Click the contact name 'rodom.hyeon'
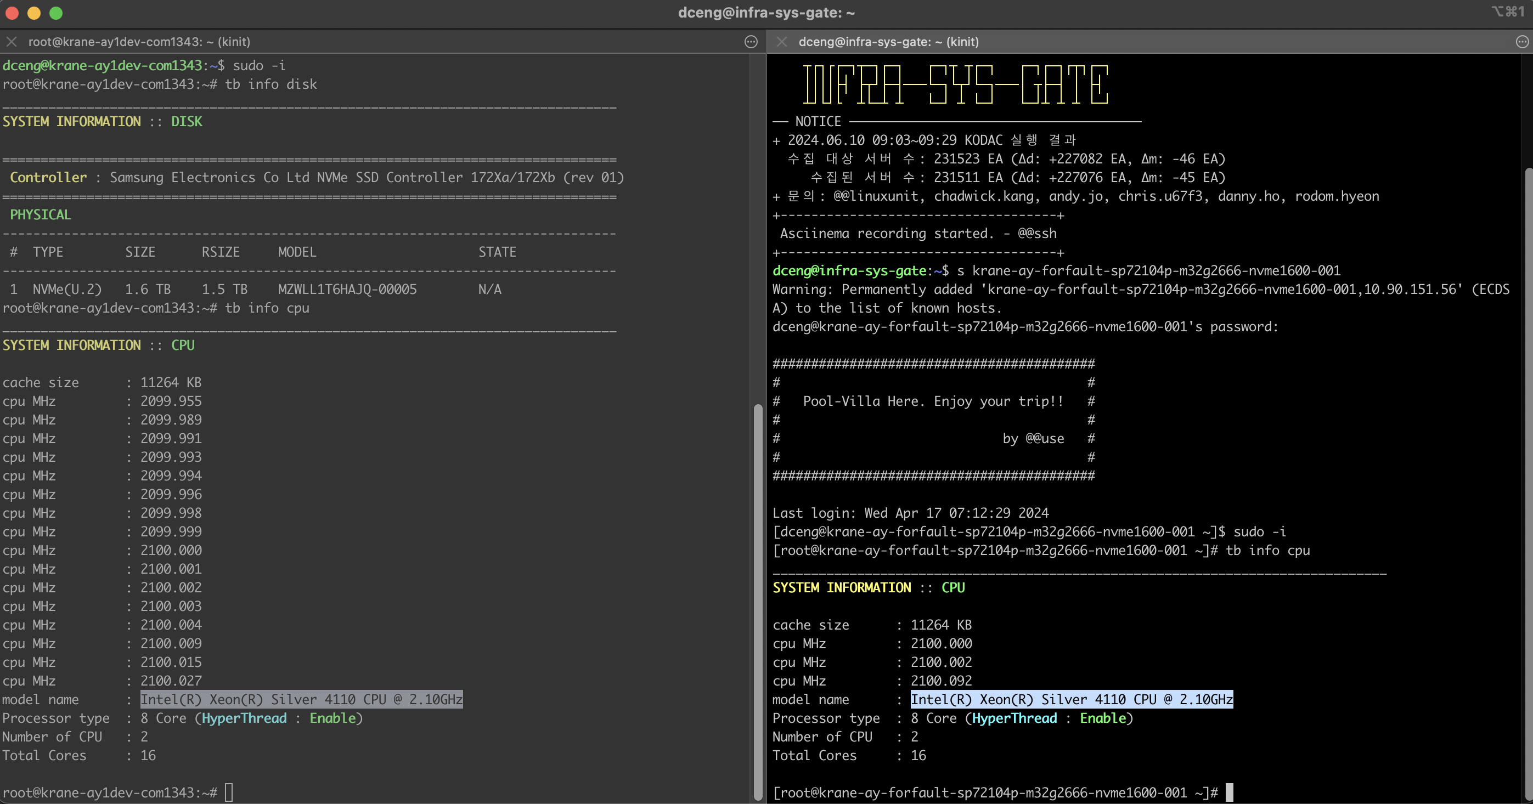 click(x=1337, y=196)
